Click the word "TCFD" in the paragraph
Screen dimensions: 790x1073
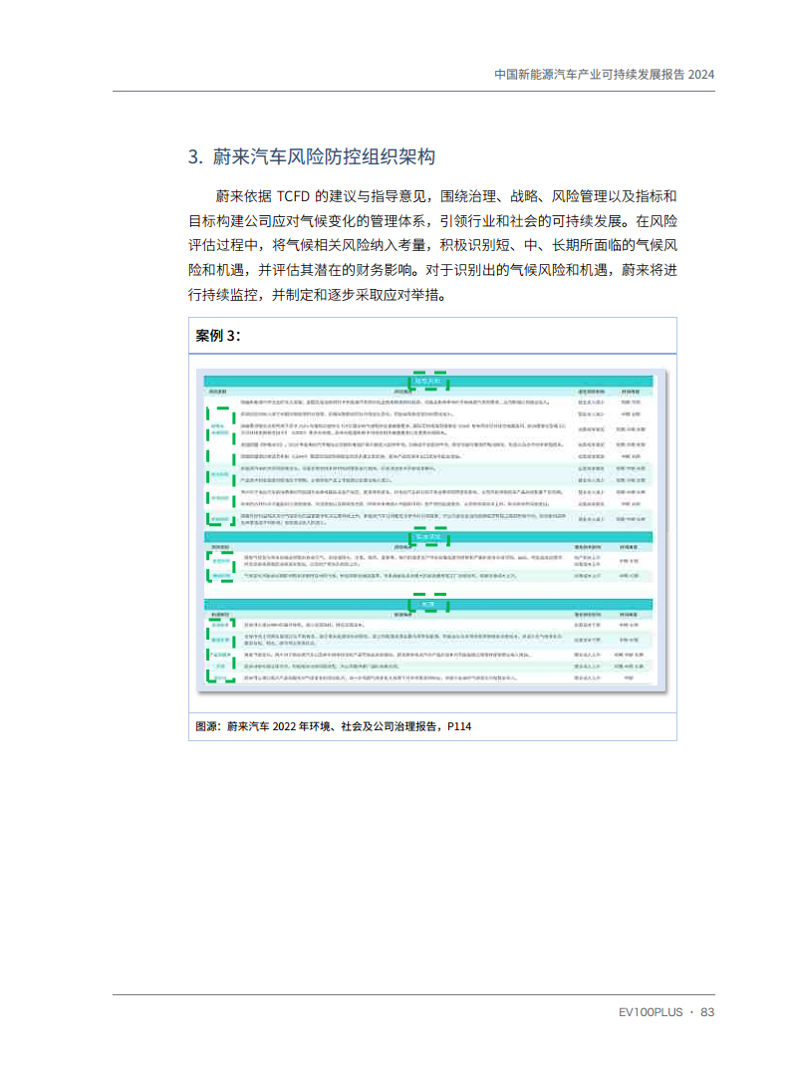(293, 196)
